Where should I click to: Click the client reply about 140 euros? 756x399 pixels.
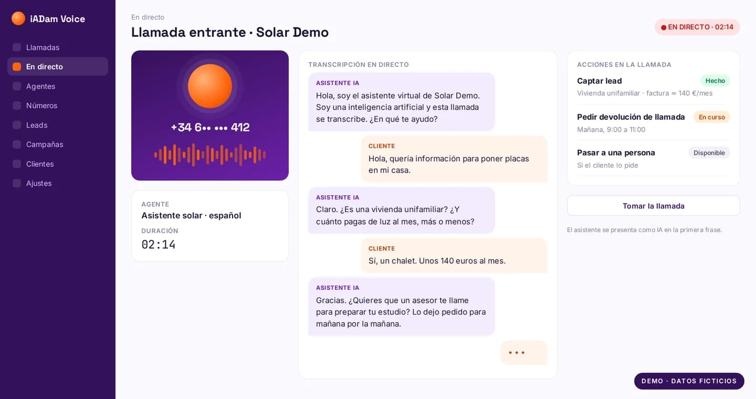454,255
